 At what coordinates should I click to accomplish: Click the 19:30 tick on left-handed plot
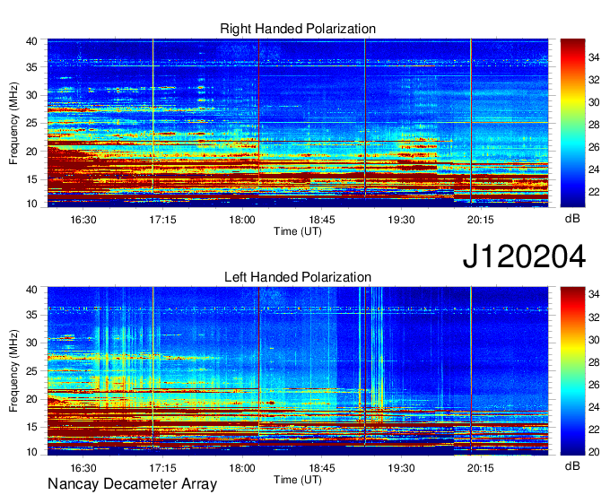click(x=401, y=468)
